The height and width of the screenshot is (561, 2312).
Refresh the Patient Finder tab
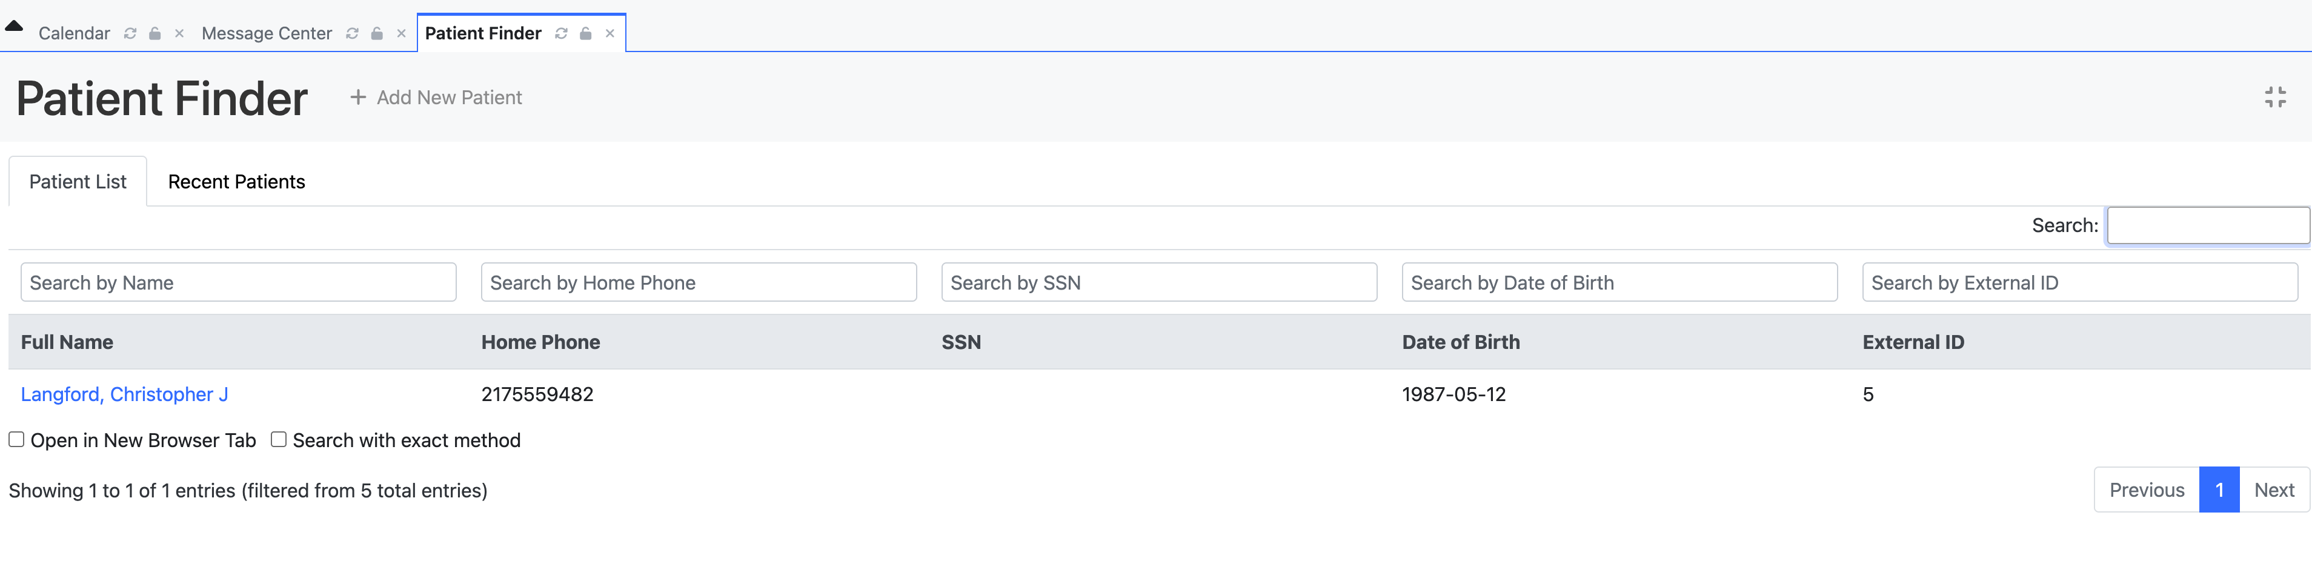(x=560, y=33)
